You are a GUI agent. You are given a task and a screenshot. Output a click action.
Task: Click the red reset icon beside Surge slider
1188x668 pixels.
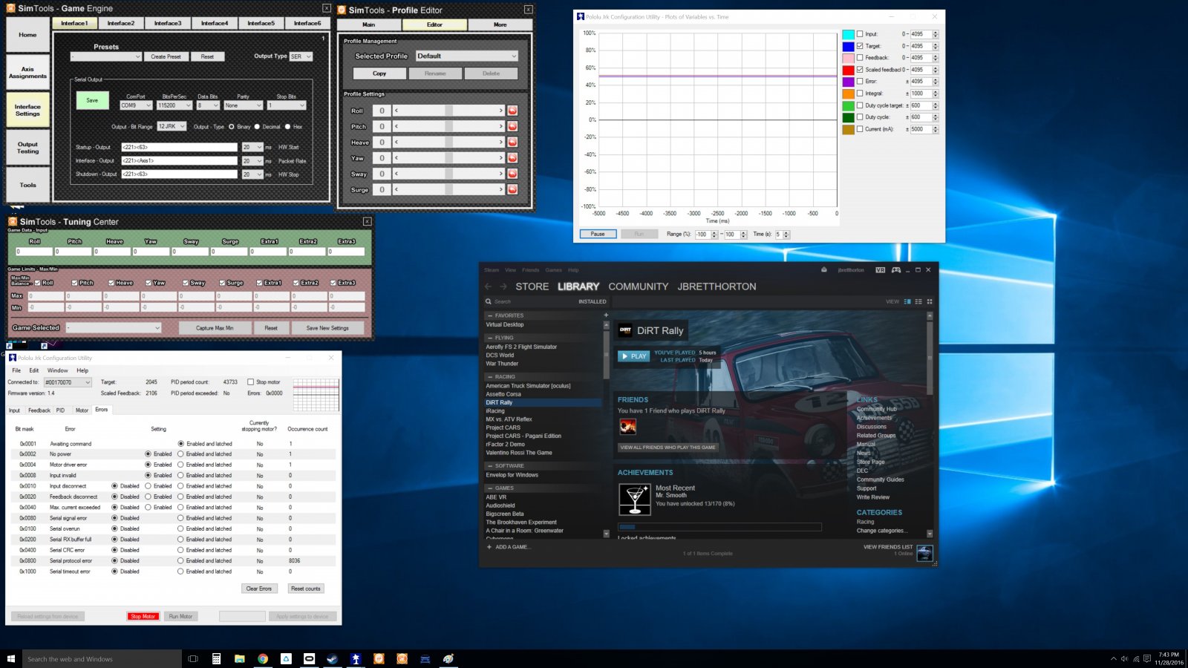(x=512, y=189)
